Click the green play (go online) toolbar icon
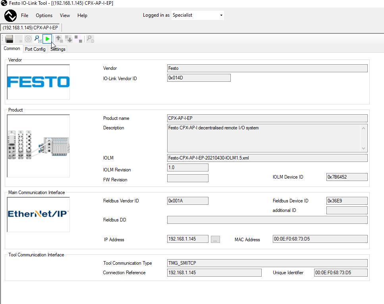The image size is (384, 304). 47,39
